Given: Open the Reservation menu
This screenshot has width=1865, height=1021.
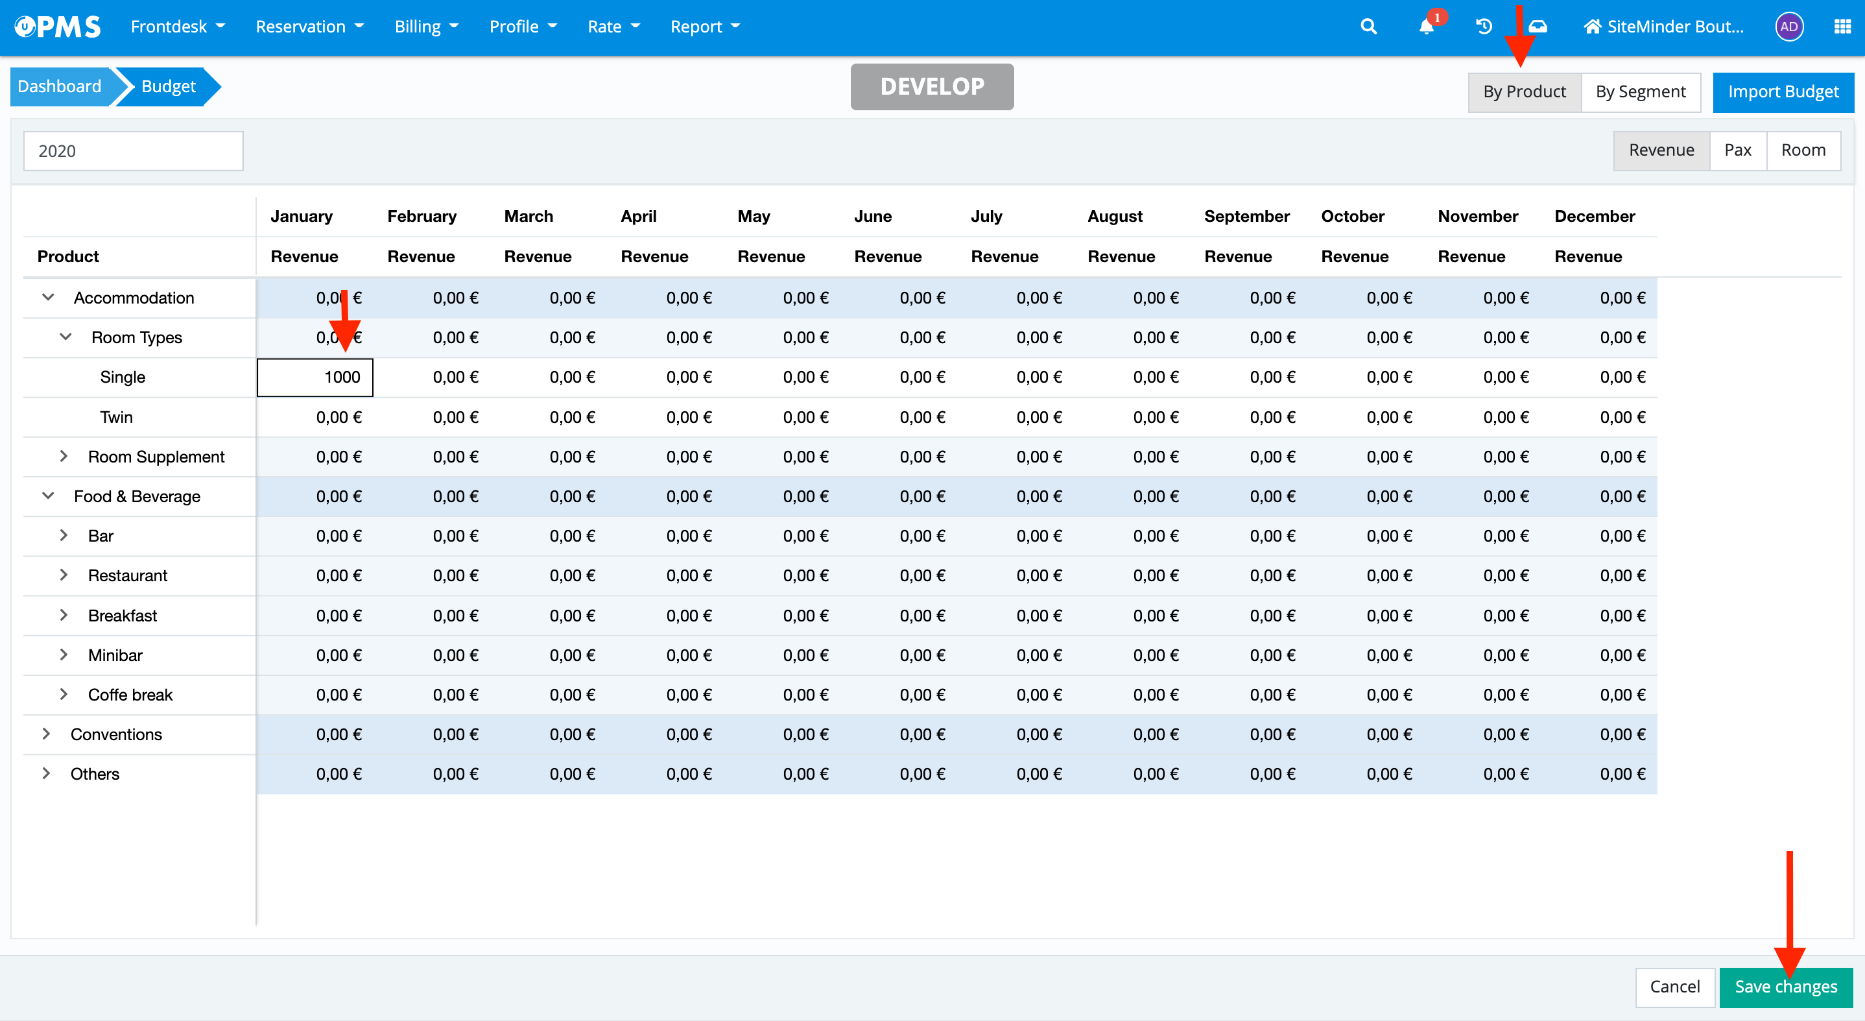Looking at the screenshot, I should point(309,27).
